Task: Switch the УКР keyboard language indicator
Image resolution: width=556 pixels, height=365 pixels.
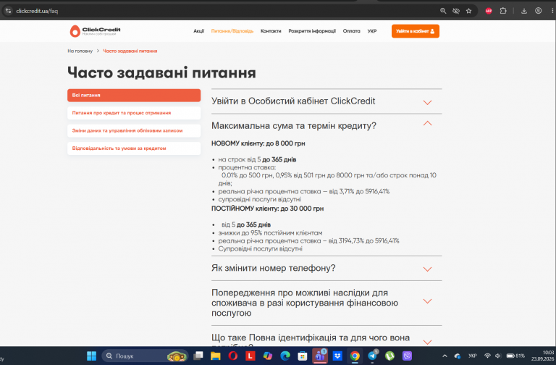Action: tap(472, 356)
